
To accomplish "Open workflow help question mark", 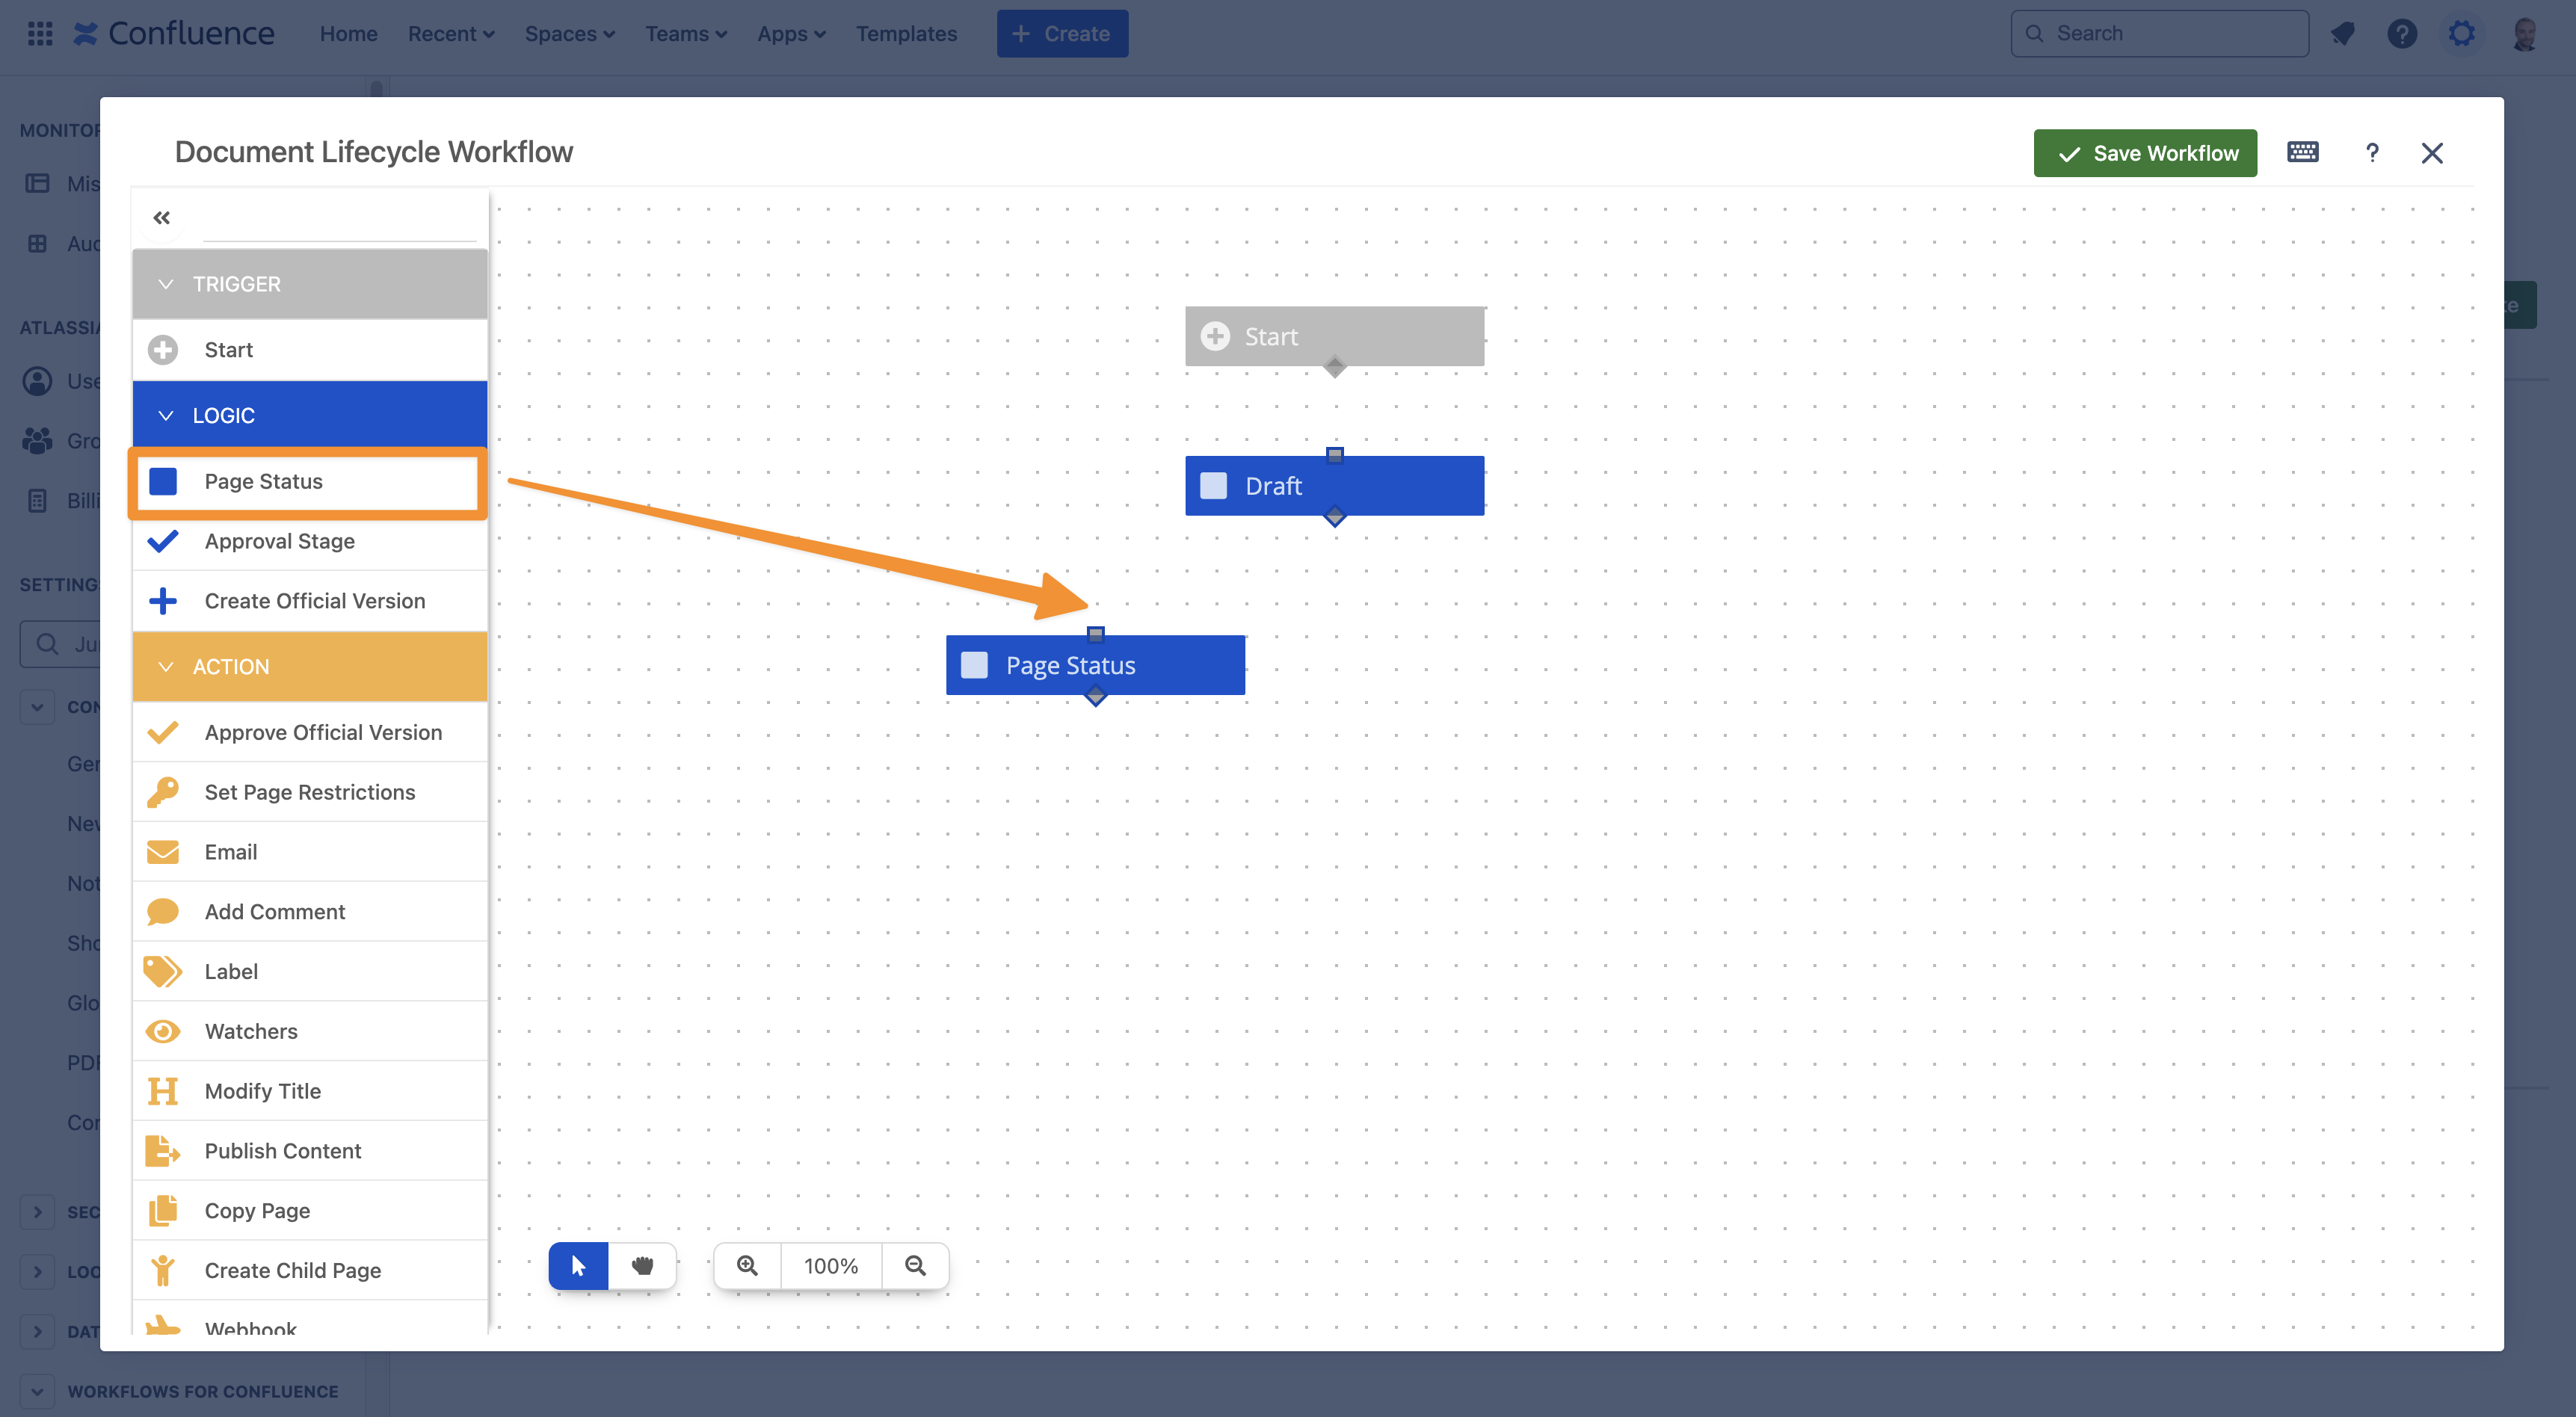I will pyautogui.click(x=2371, y=153).
